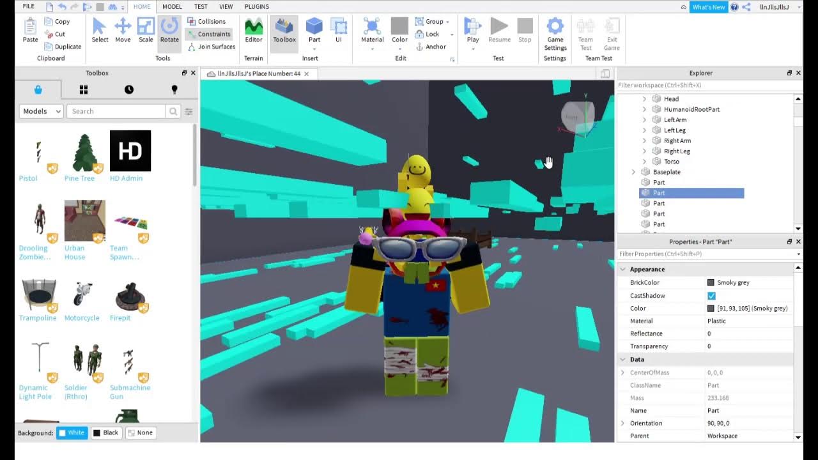The width and height of the screenshot is (818, 460).
Task: Switch to the TEST ribbon tab
Action: coord(201,6)
